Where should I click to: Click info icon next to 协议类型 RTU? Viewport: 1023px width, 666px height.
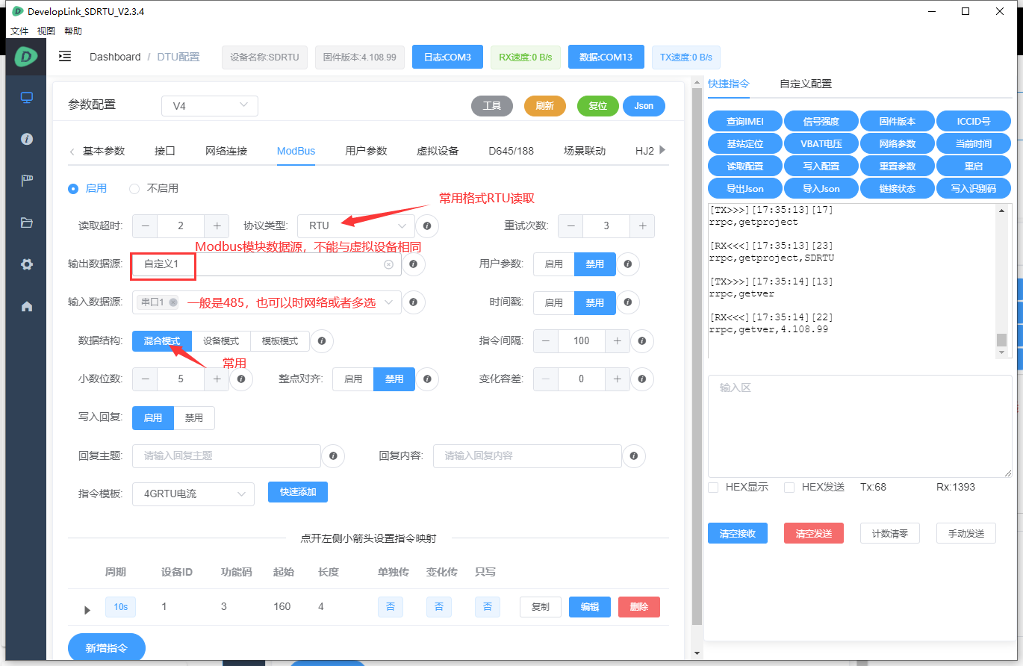click(x=427, y=225)
